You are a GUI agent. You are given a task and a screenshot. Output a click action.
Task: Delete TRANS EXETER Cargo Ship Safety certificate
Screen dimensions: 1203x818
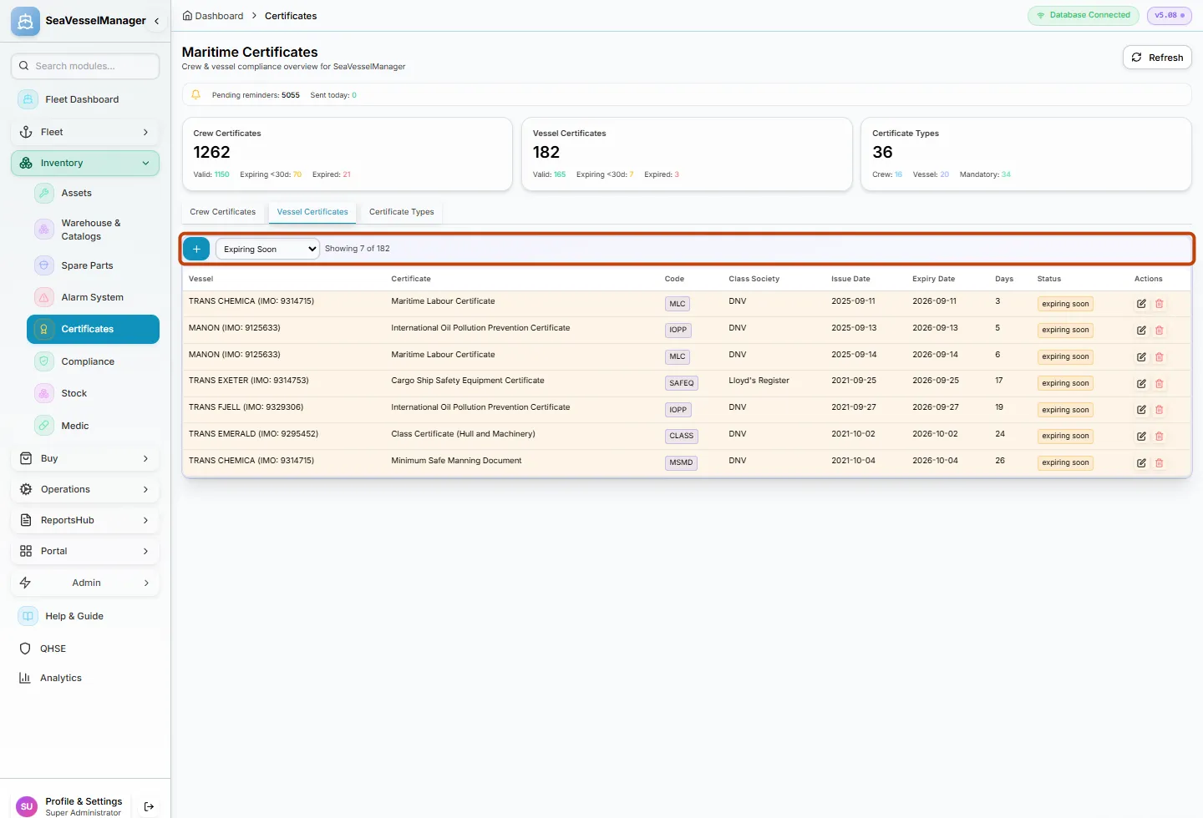[1160, 384]
